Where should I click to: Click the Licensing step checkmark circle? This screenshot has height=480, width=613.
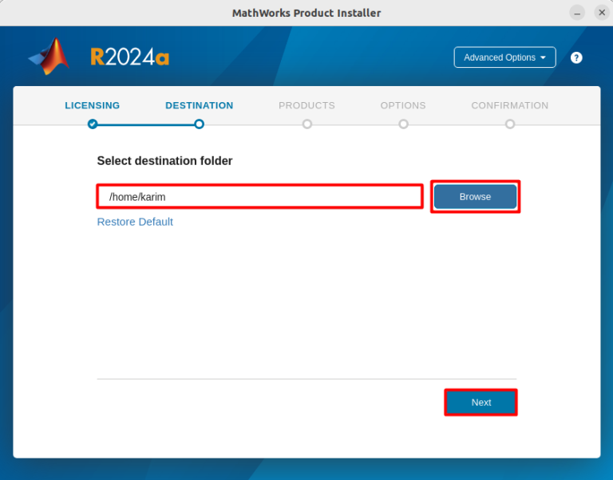point(93,124)
